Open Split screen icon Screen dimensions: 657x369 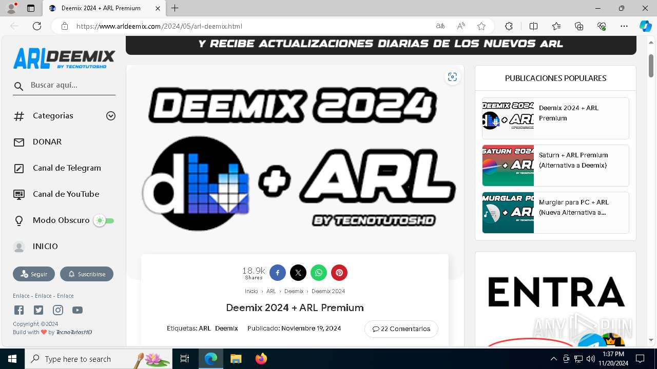tap(533, 26)
